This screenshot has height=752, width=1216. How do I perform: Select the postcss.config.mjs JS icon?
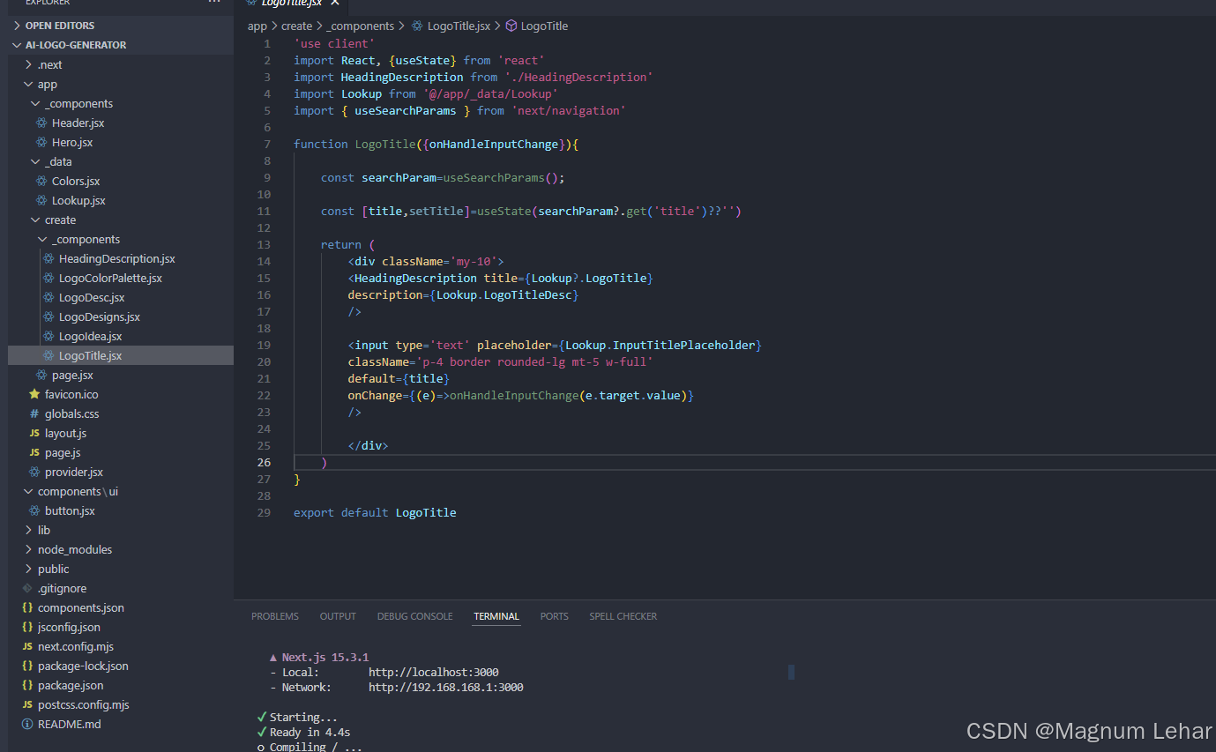(x=27, y=704)
